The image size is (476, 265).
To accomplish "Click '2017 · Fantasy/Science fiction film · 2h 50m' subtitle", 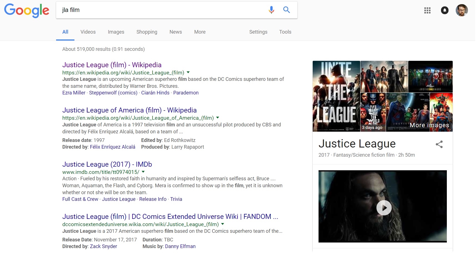I will [x=367, y=155].
